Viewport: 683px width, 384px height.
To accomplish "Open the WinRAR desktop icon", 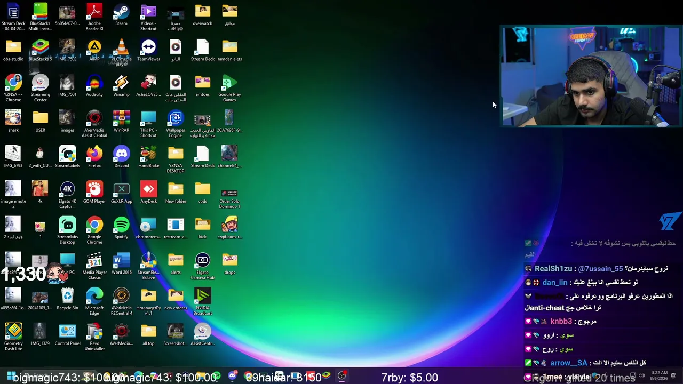I will pos(121,122).
